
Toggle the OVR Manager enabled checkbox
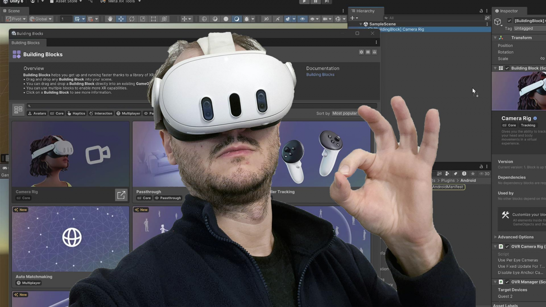click(x=507, y=282)
